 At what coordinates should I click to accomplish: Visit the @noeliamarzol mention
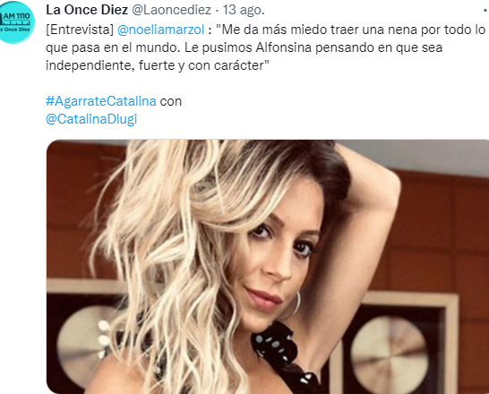click(x=160, y=30)
